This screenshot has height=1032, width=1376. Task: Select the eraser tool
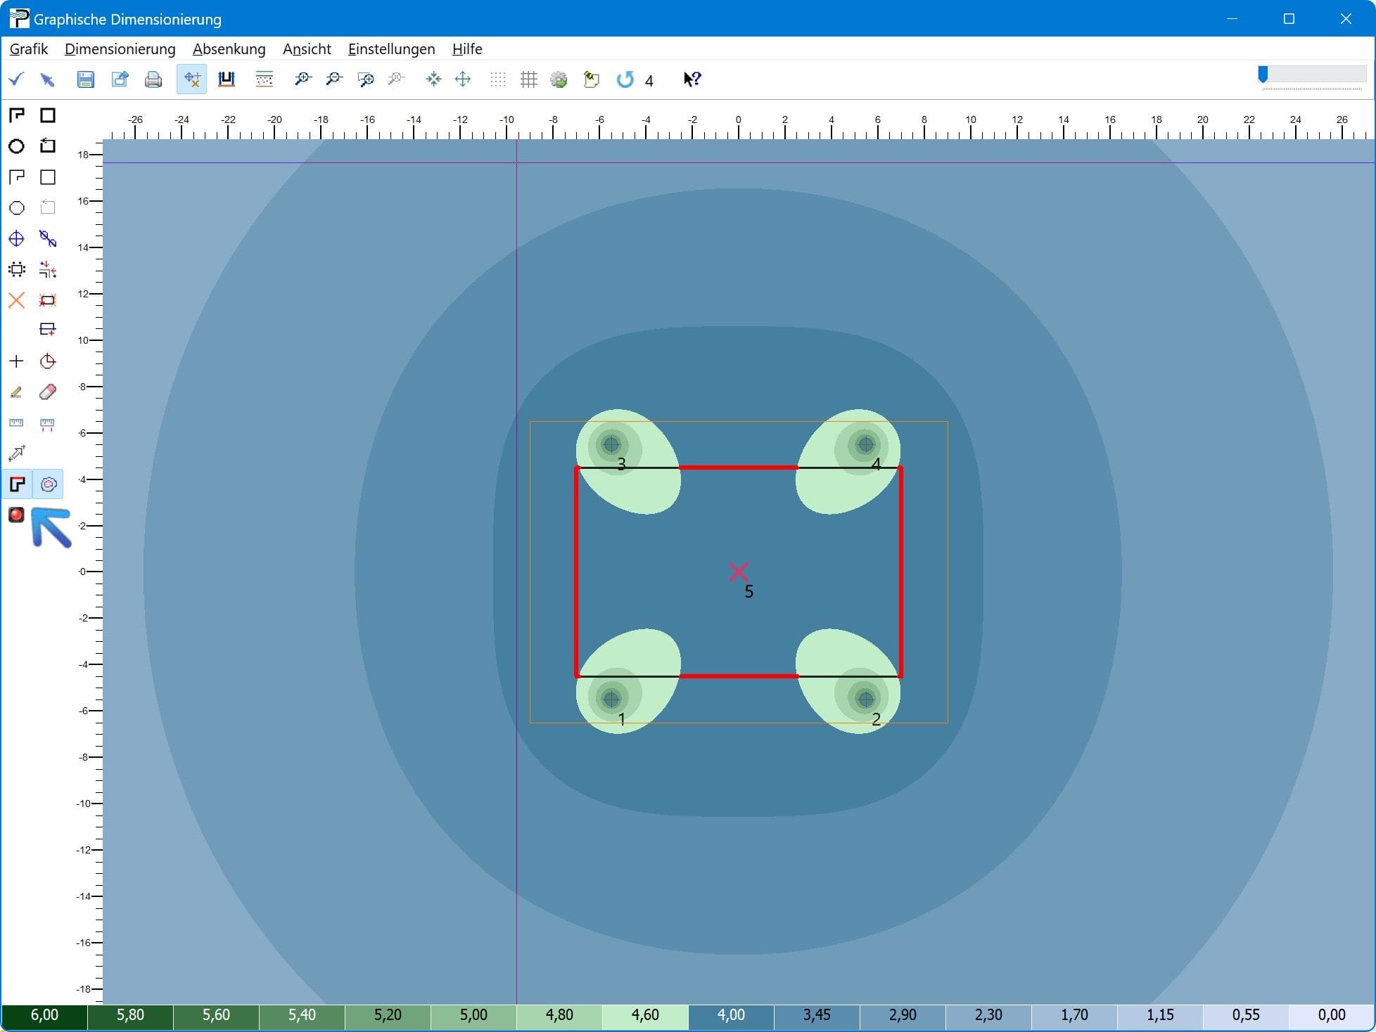[x=48, y=392]
